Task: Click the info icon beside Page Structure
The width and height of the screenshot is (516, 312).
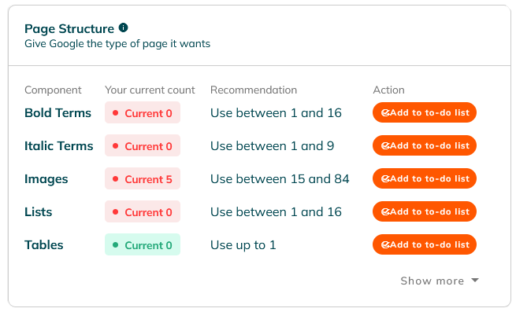Action: (124, 28)
